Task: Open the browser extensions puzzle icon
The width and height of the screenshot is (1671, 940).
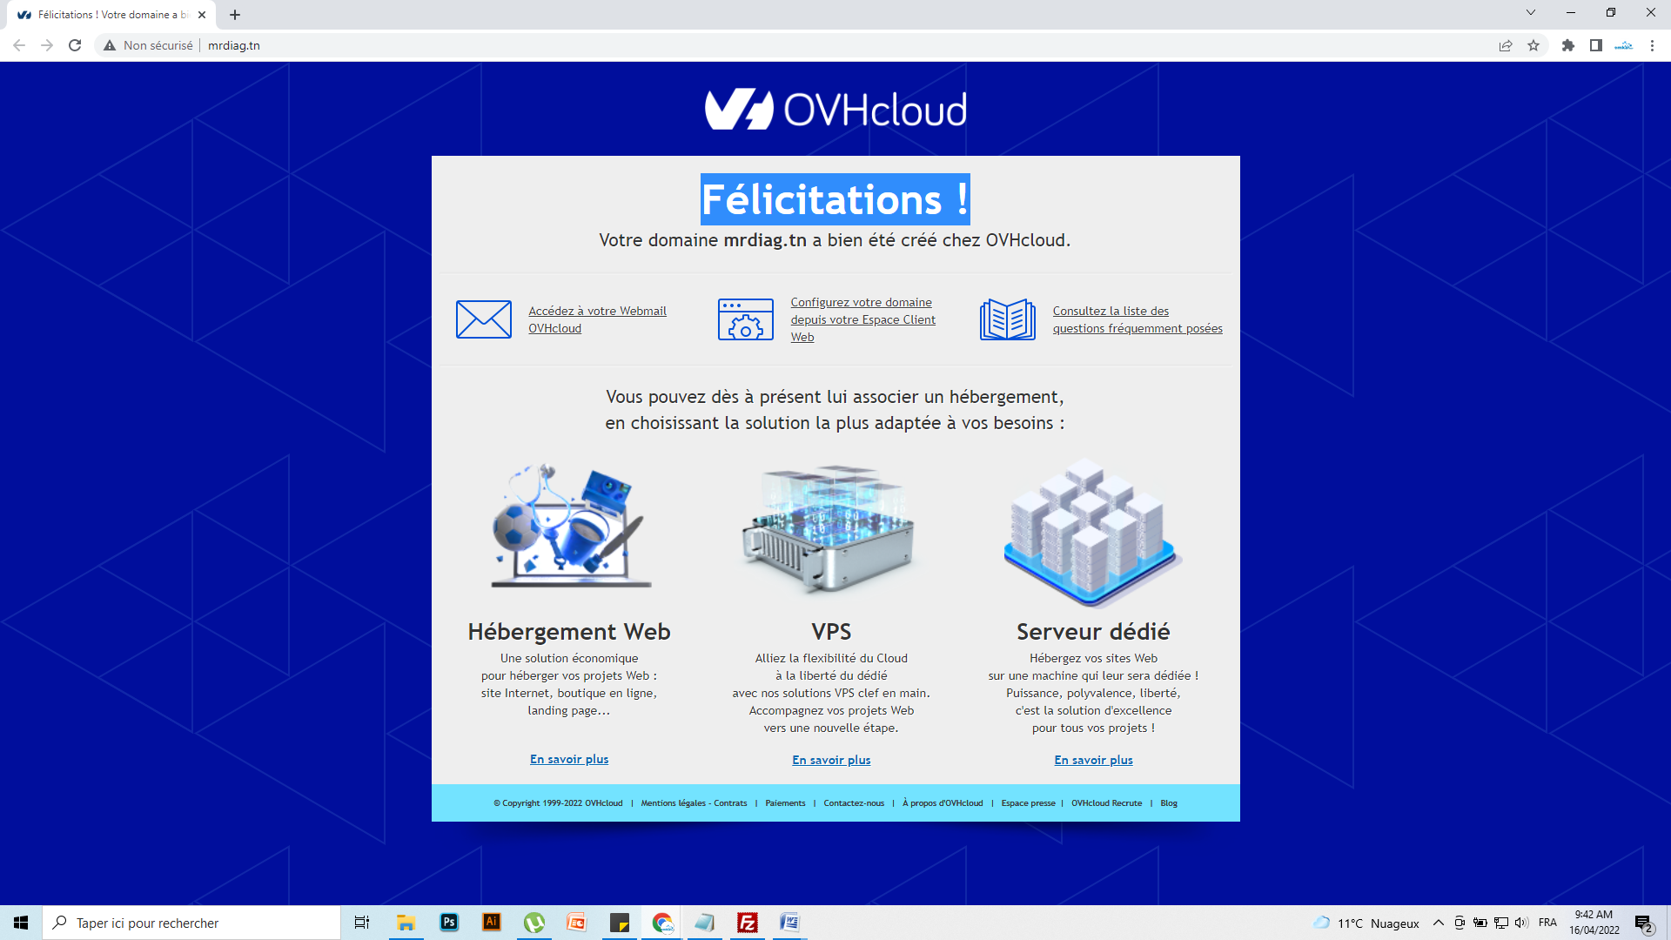Action: pyautogui.click(x=1567, y=45)
